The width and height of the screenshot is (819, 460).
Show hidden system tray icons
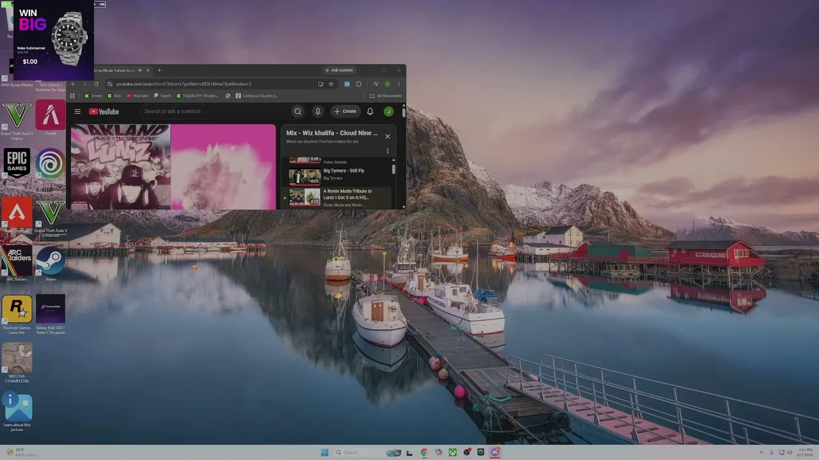point(761,452)
